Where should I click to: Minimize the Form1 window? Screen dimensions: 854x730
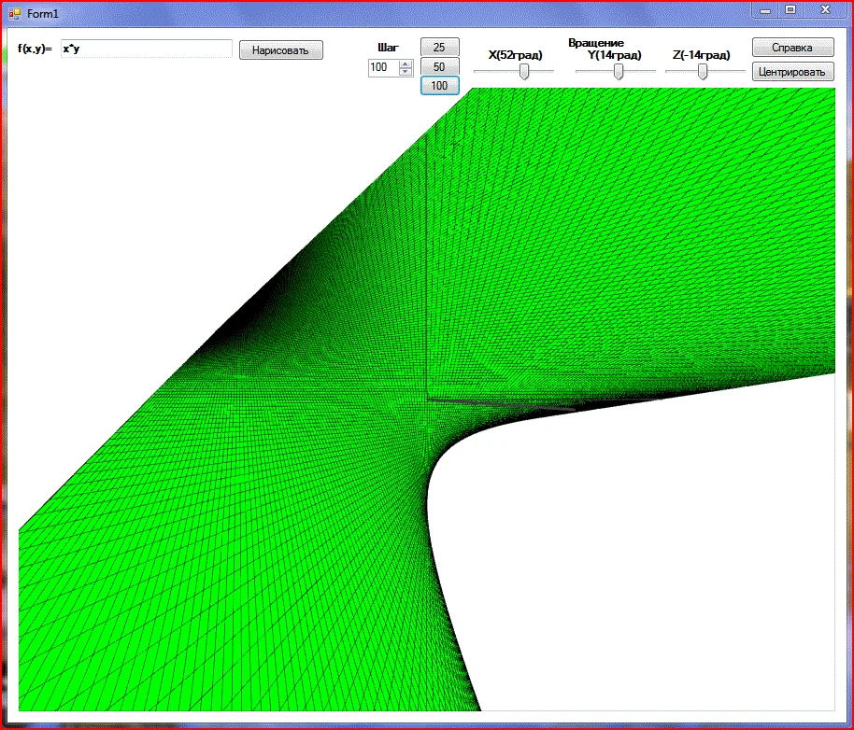click(765, 10)
